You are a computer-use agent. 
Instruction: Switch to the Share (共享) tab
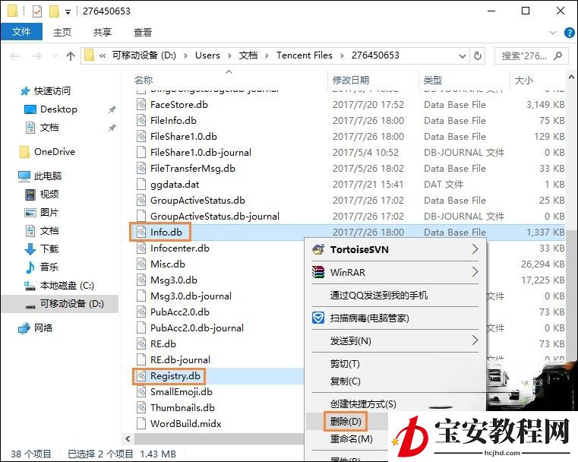click(102, 33)
